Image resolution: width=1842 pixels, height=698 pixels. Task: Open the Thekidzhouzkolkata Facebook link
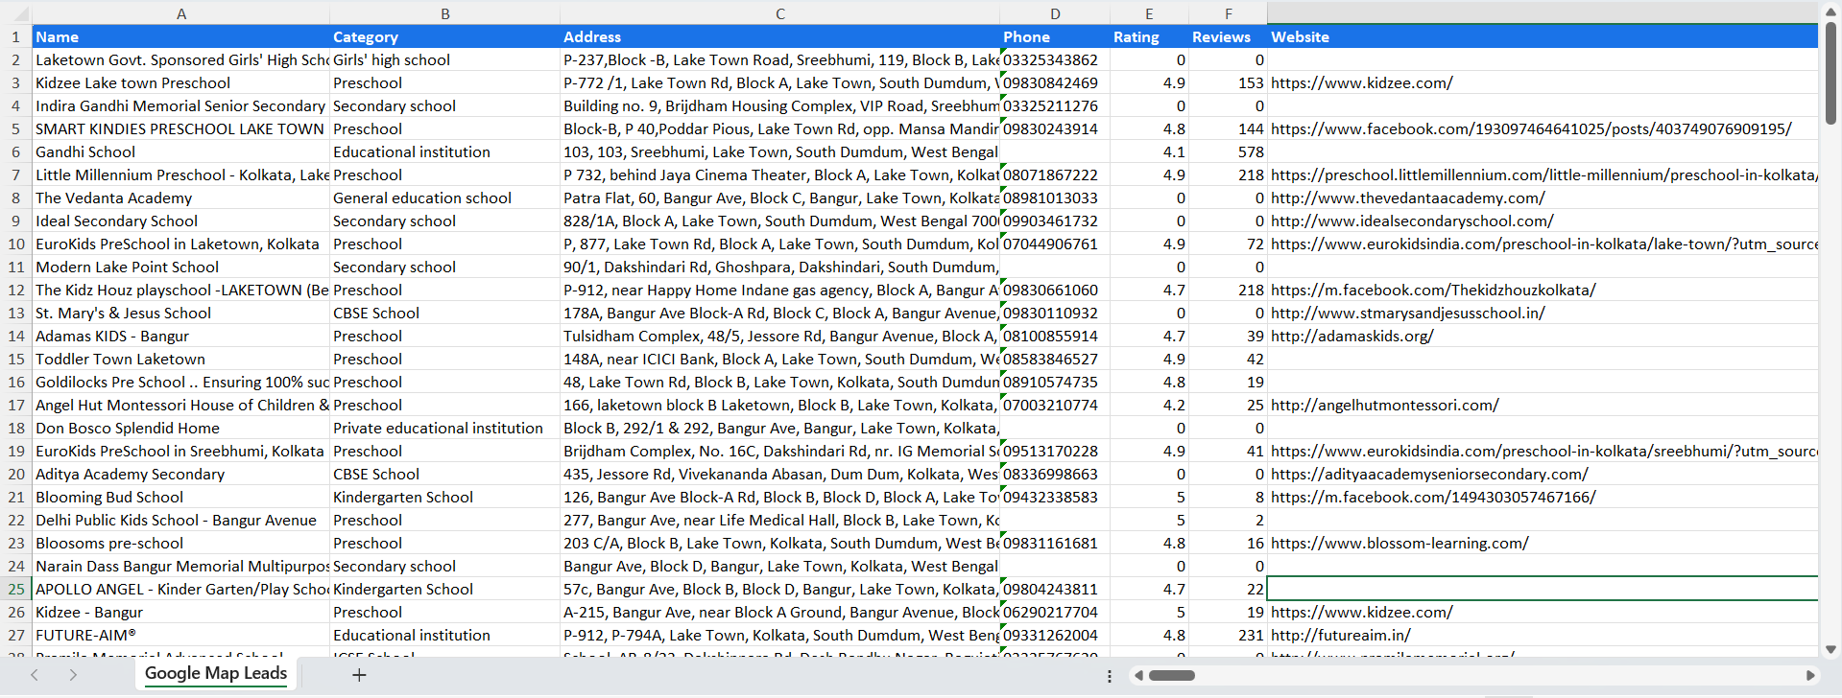(x=1433, y=290)
